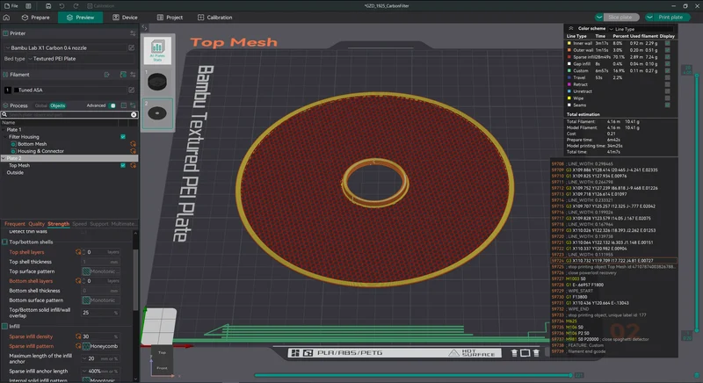Open the Calibration tab
The height and width of the screenshot is (383, 703).
click(x=215, y=18)
